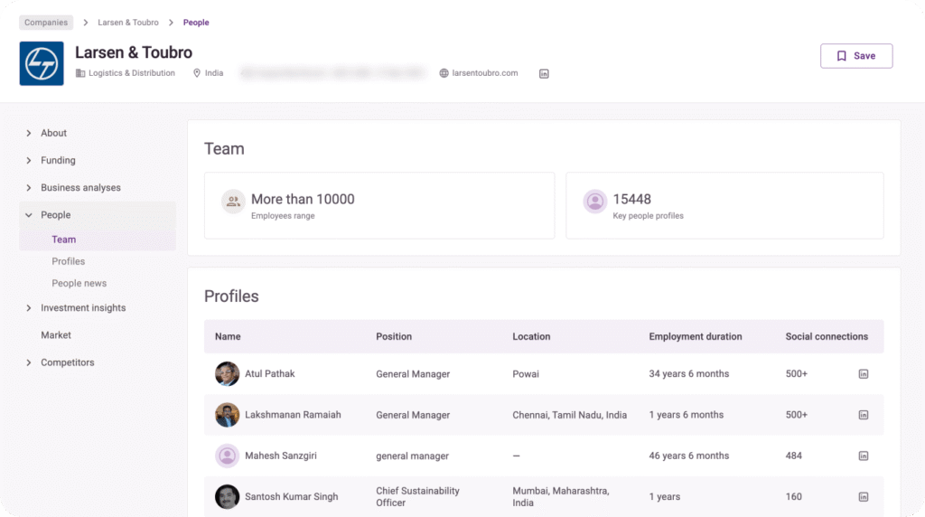This screenshot has width=925, height=517.
Task: Click Mahesh Sanzgiri's placeholder avatar
Action: click(227, 456)
